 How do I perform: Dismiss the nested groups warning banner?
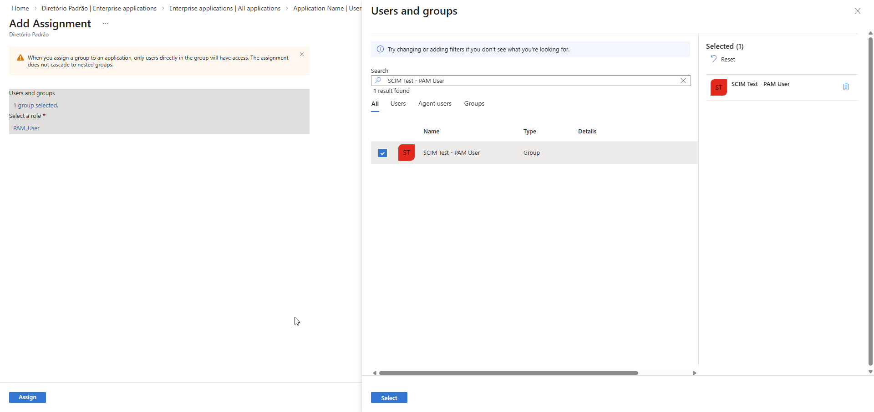(x=302, y=54)
